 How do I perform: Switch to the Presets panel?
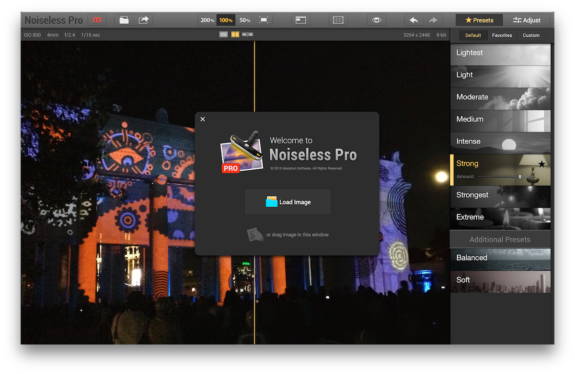(x=479, y=20)
